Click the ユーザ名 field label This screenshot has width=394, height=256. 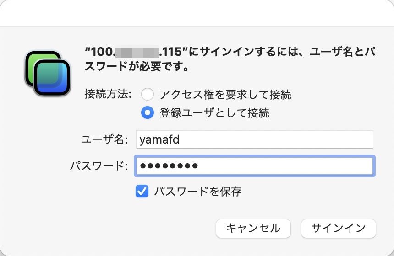[x=104, y=139]
